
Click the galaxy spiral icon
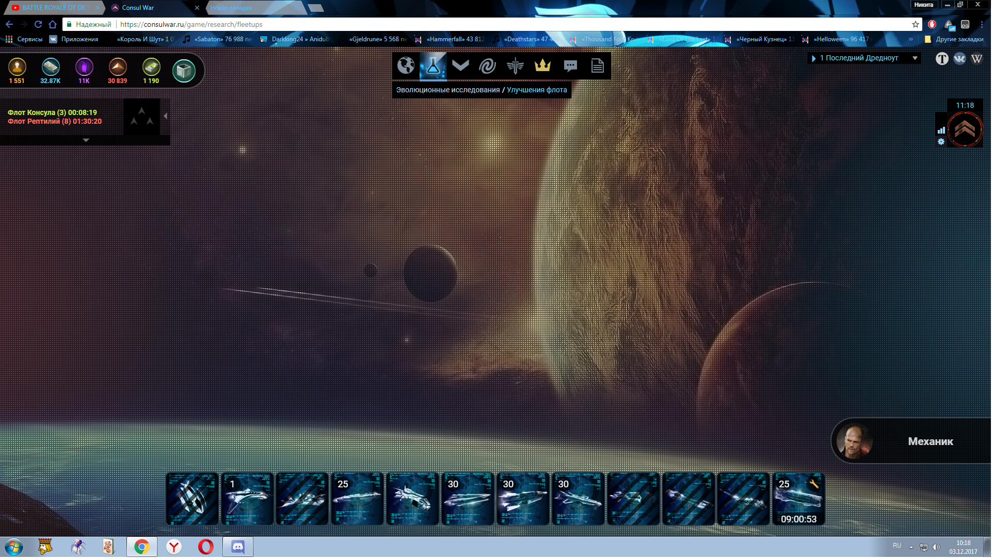coord(488,65)
